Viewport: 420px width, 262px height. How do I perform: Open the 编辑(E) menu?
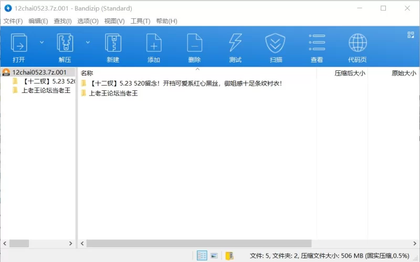pyautogui.click(x=38, y=21)
